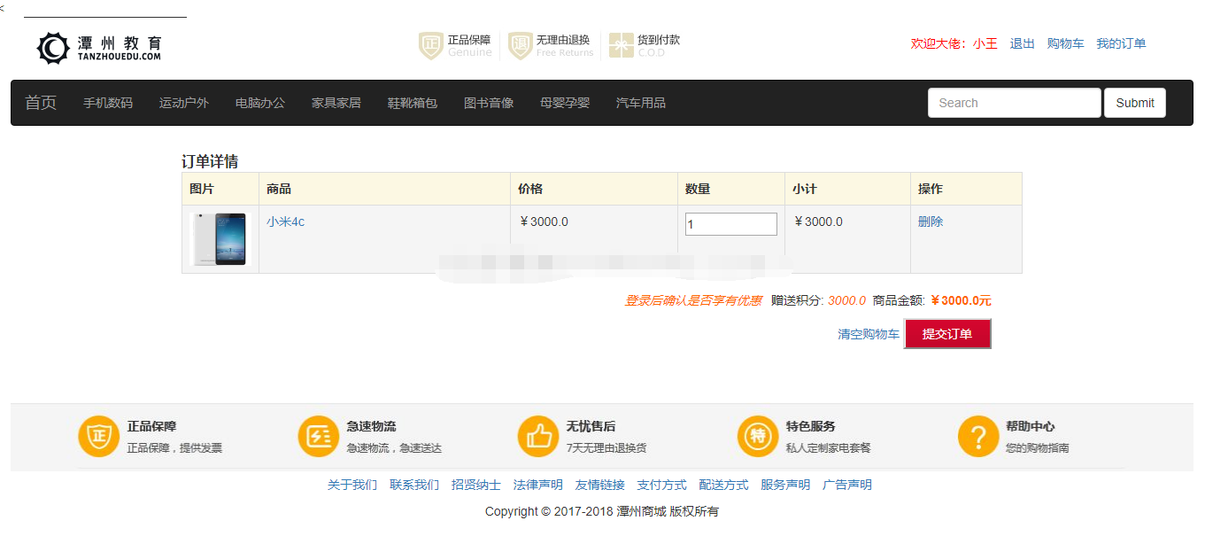Screen dimensions: 1205x544
Task: Click the 小王 username link
Action: tap(985, 43)
